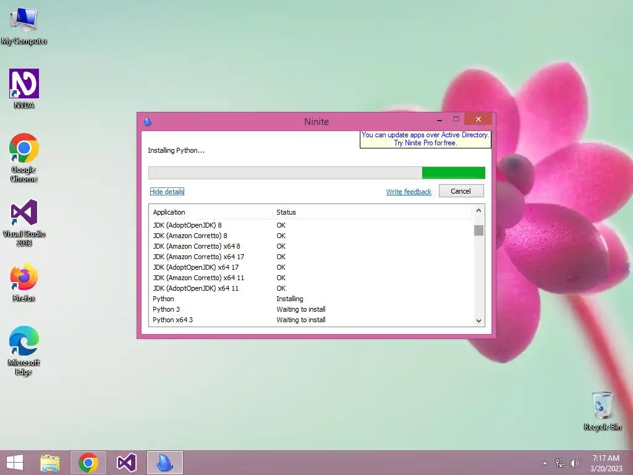633x475 pixels.
Task: Maximize the Ninite window
Action: (x=456, y=119)
